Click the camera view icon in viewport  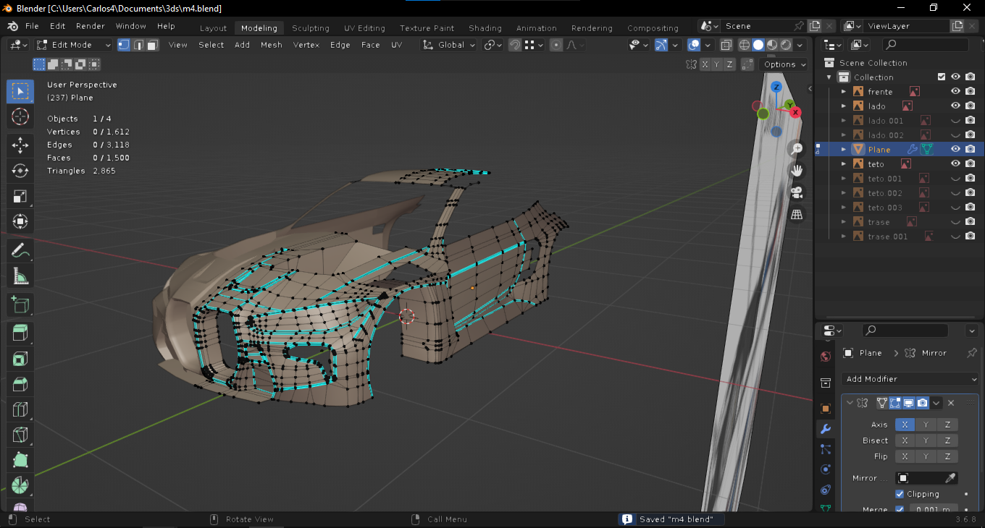click(797, 192)
